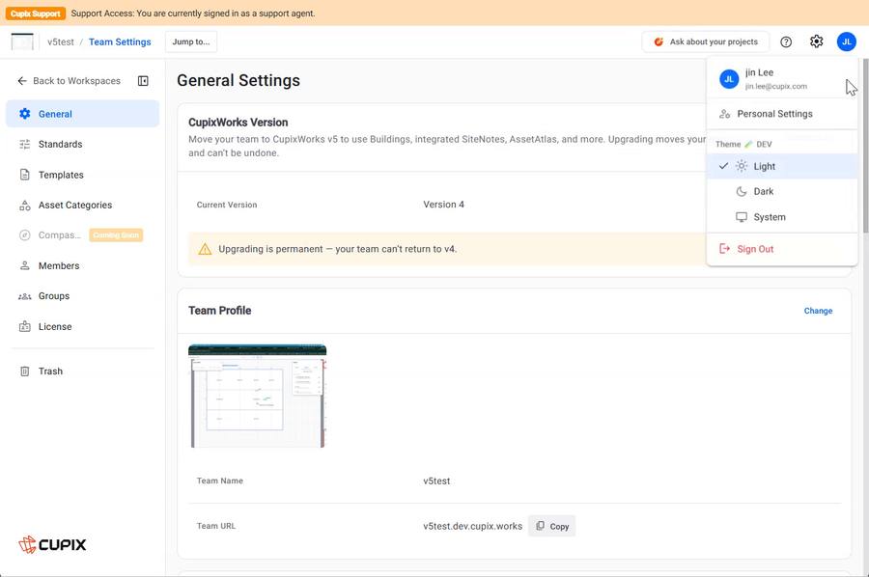Open Trash in sidebar

click(83, 371)
